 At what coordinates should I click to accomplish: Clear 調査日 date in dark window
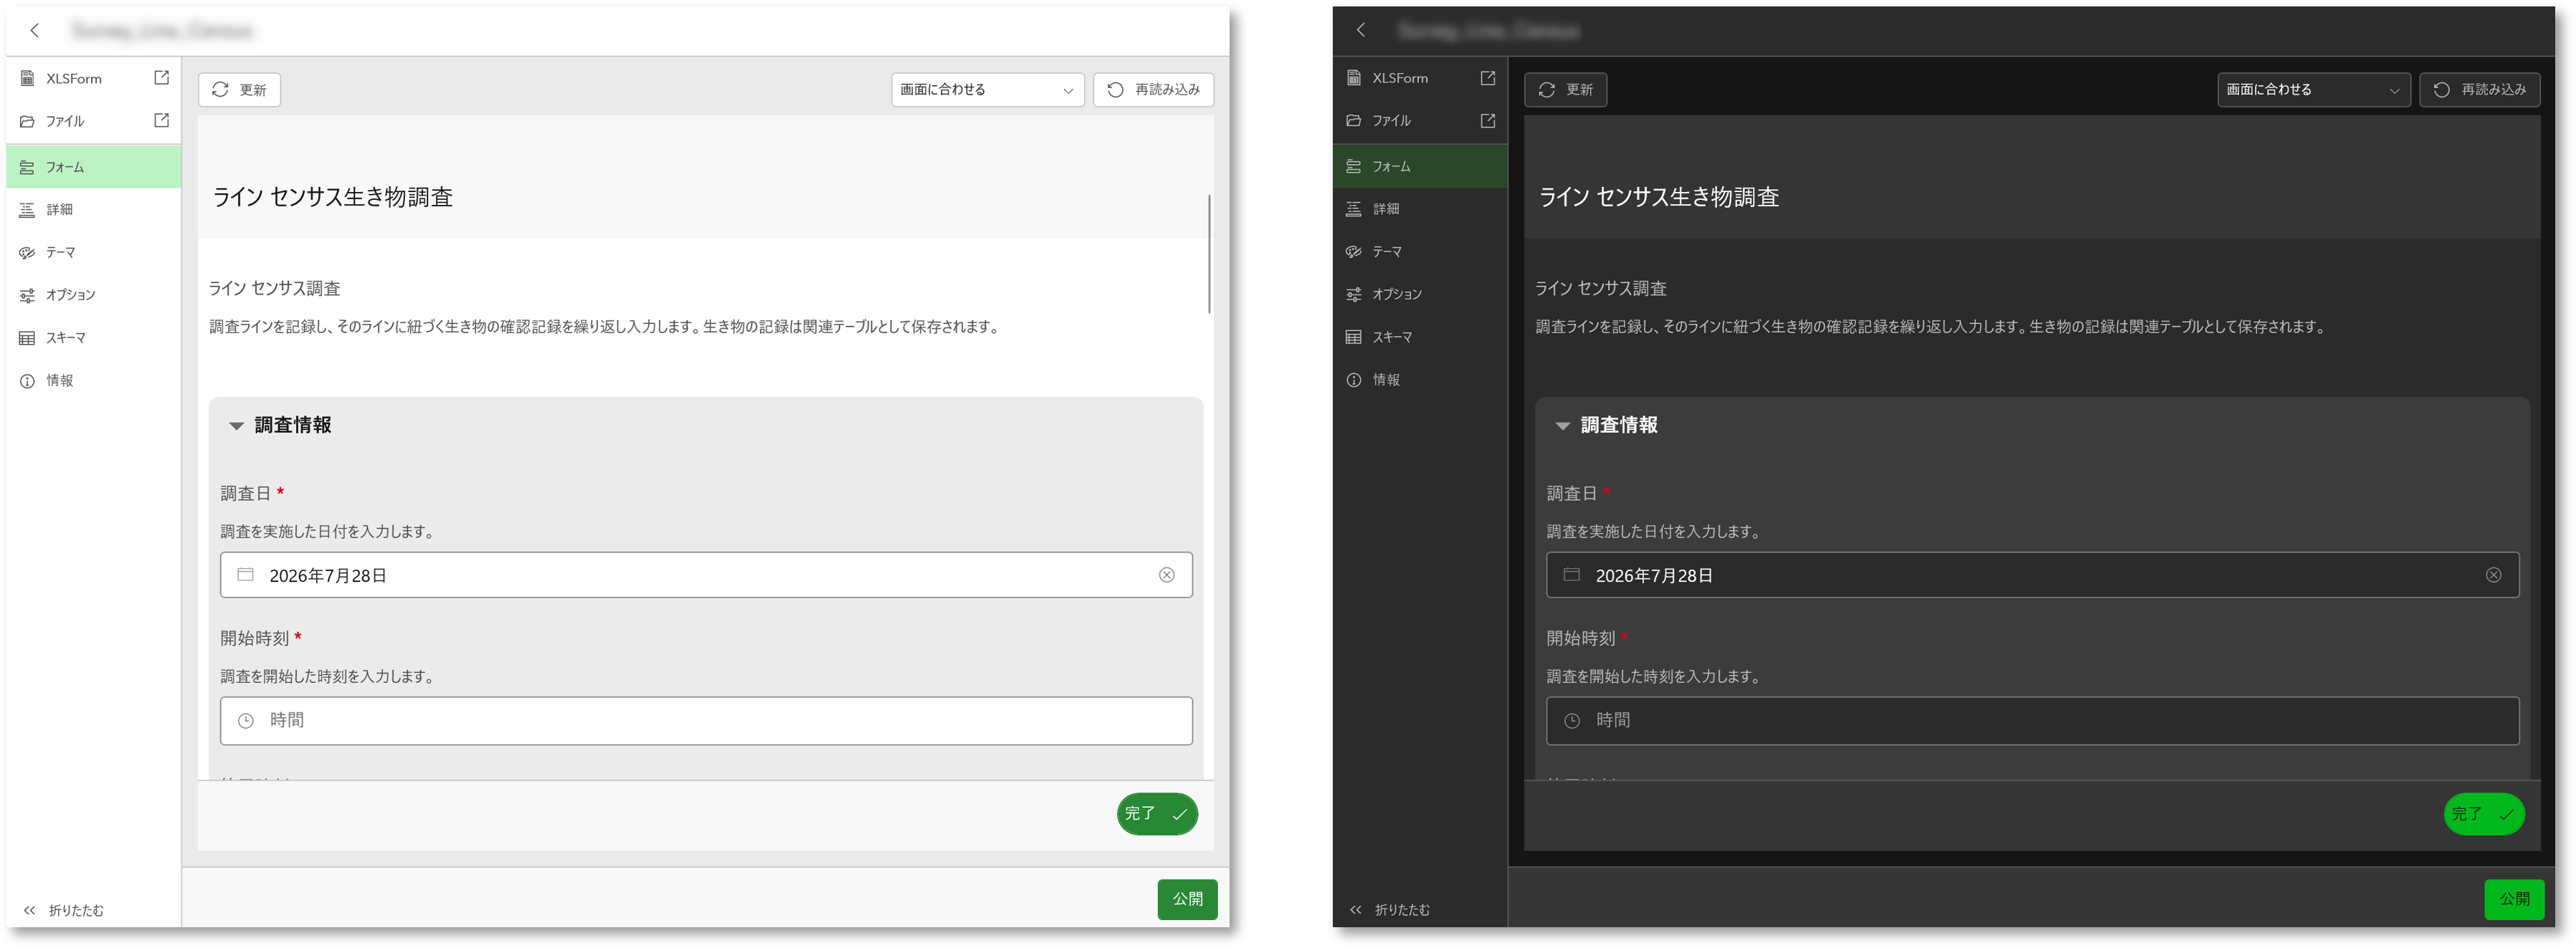[2493, 575]
